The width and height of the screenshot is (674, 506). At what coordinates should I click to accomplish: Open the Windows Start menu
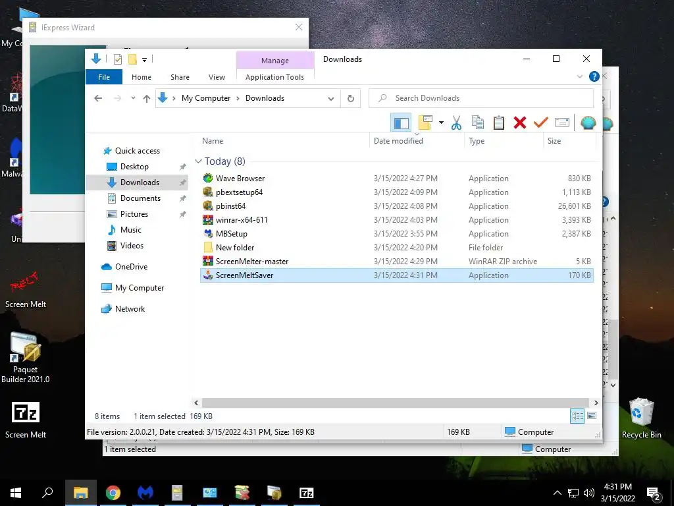click(16, 493)
